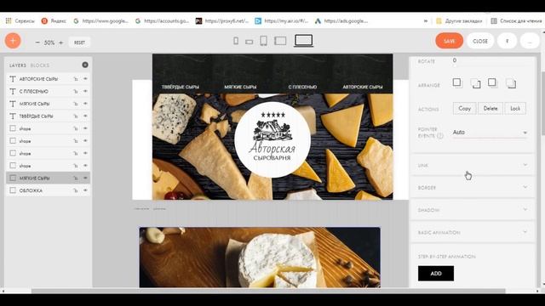This screenshot has width=545, height=306.
Task: Click МЯГКИЕ СЫРЫ menu item on canvas
Action: click(240, 87)
